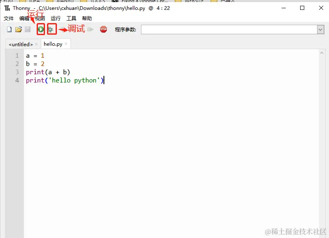This screenshot has height=238, width=329.
Task: Expand the 程序参数 dropdown arrow
Action: (x=320, y=30)
